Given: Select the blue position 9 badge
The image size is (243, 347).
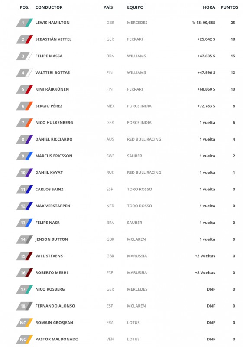Looking at the screenshot, I should [25, 156].
